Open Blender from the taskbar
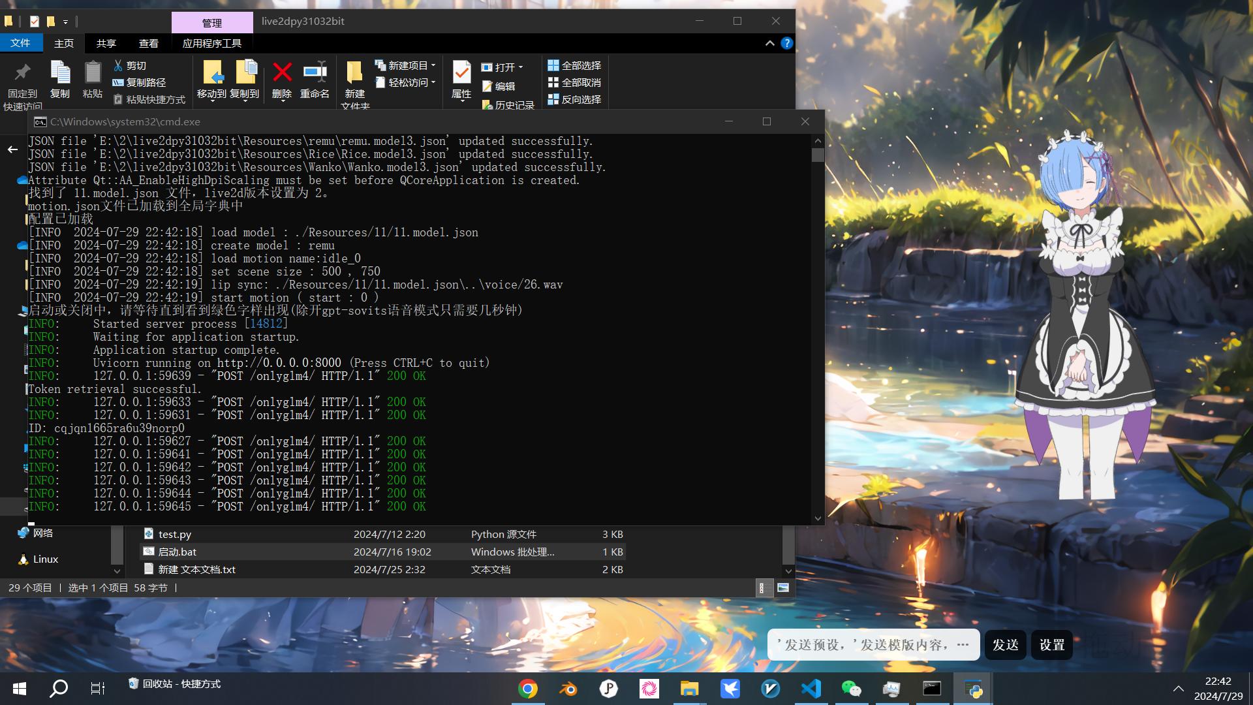This screenshot has height=705, width=1253. click(568, 689)
